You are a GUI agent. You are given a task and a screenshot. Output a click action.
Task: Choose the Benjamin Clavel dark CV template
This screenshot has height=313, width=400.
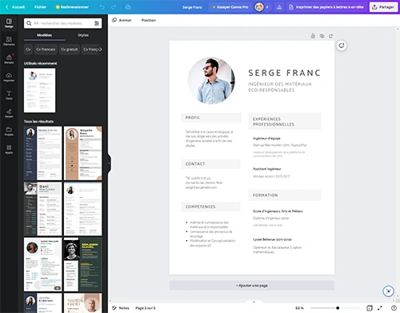(x=83, y=265)
